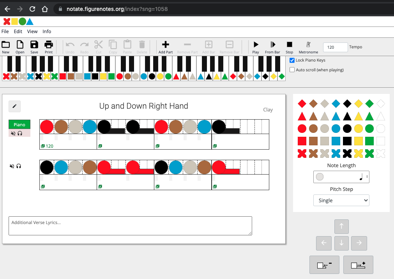Screen dimensions: 394x279
Task: Open the File menu
Action: coord(5,32)
